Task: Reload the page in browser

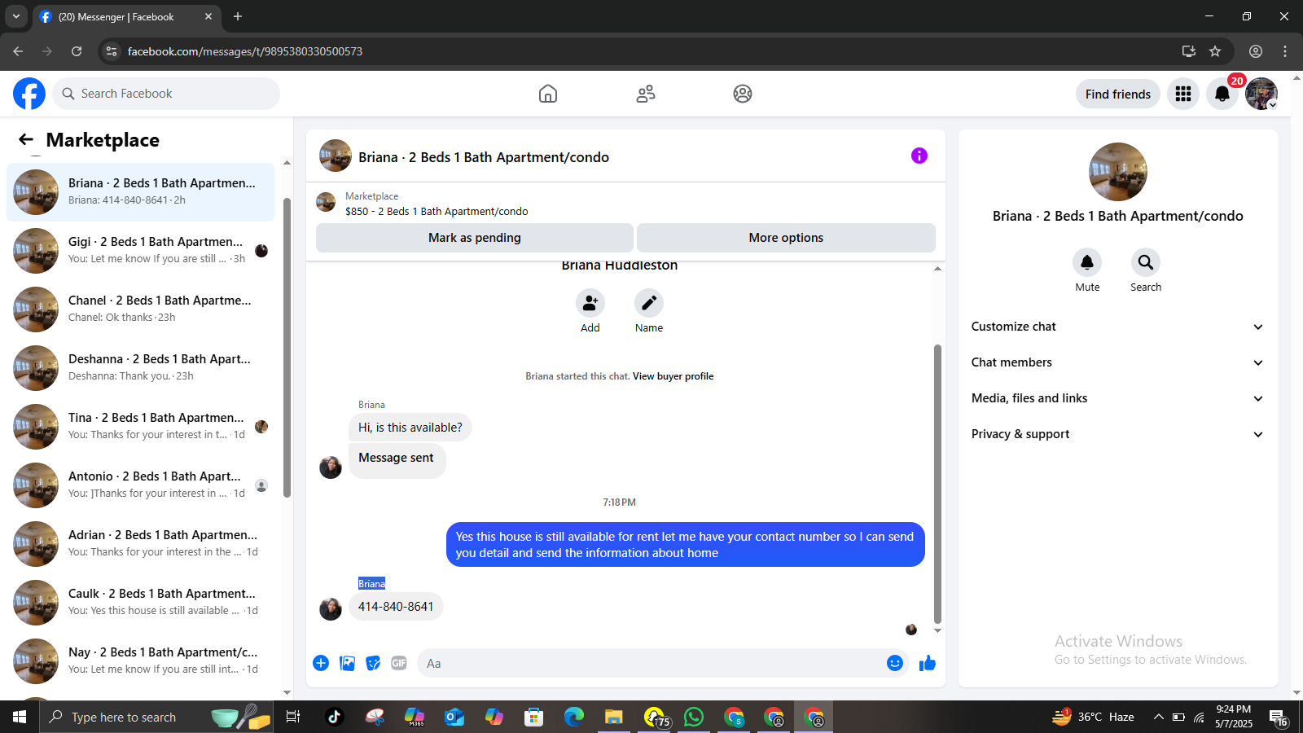Action: coord(77,51)
